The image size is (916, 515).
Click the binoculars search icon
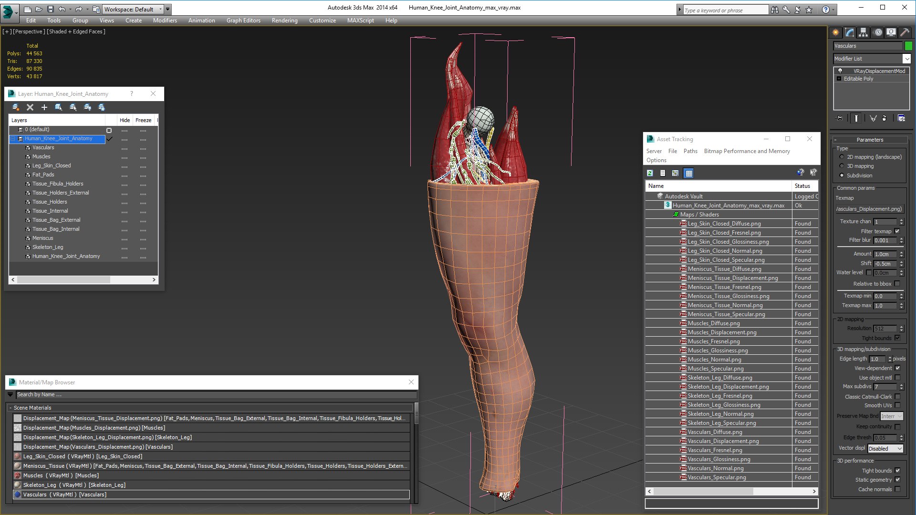(x=775, y=10)
